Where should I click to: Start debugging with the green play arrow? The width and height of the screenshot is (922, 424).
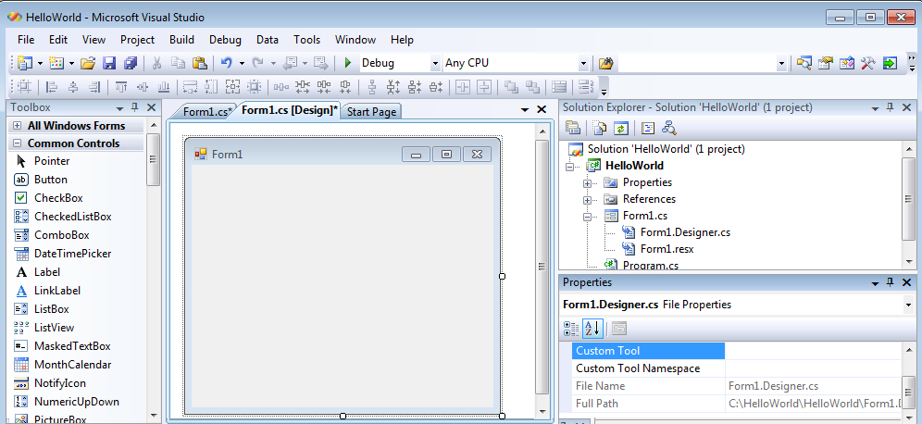pos(347,63)
